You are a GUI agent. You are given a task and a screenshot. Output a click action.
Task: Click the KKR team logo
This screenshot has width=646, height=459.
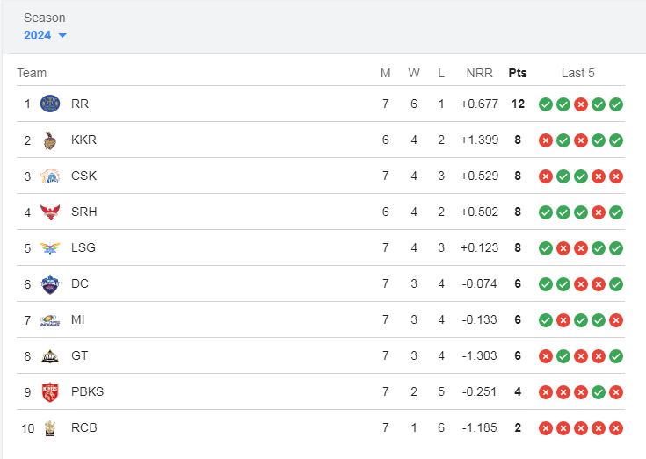(x=50, y=140)
